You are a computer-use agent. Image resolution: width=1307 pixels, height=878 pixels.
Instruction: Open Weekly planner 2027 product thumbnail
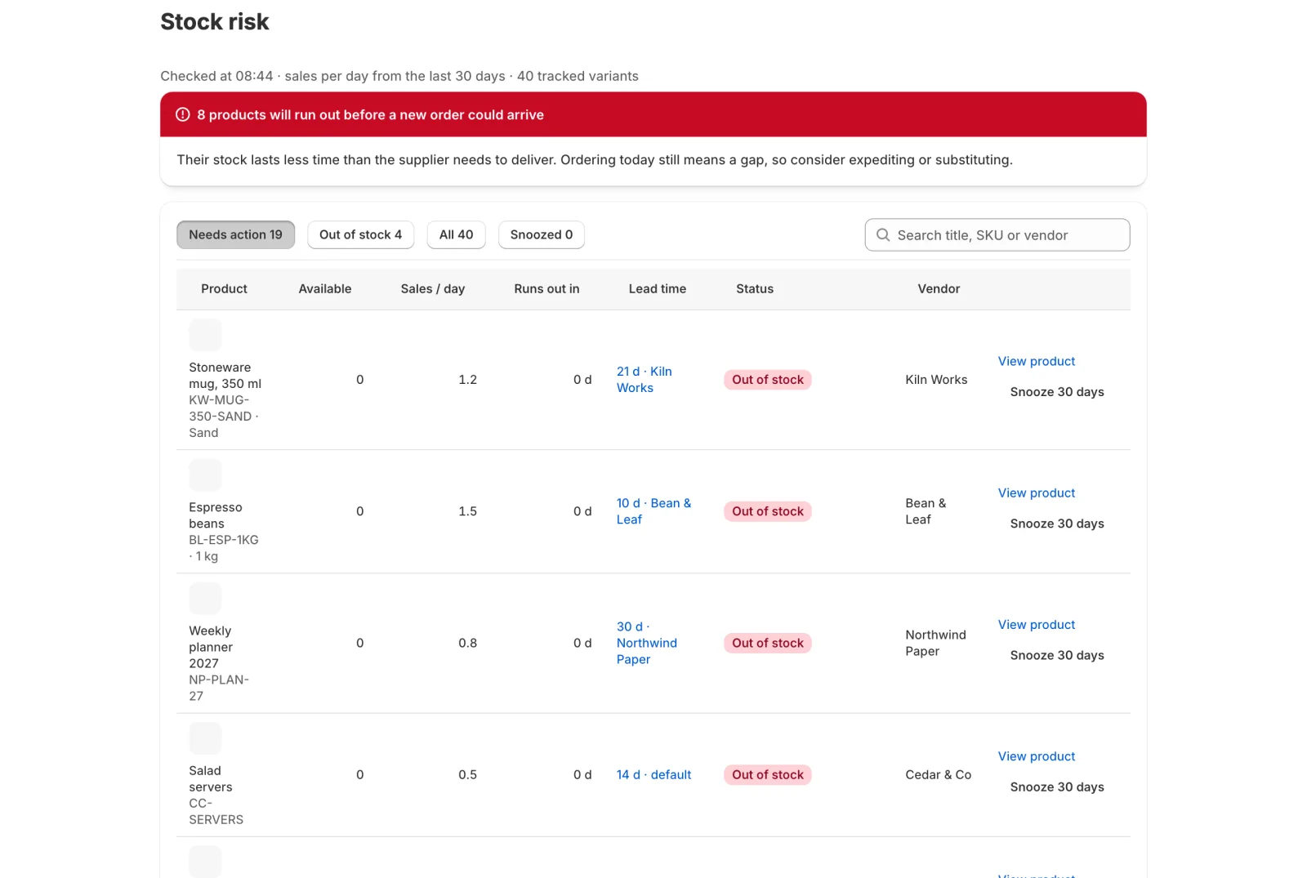(205, 598)
